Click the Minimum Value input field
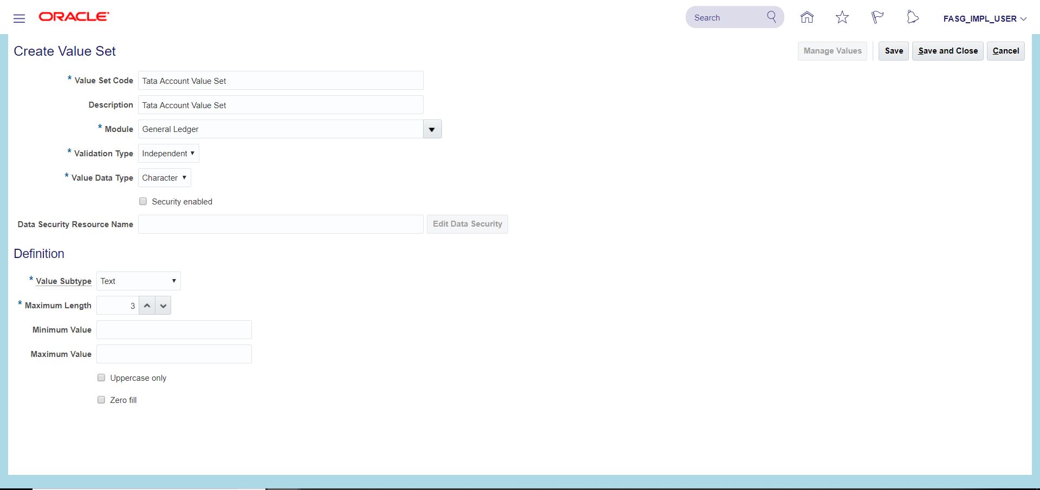Viewport: 1040px width, 490px height. pyautogui.click(x=174, y=330)
